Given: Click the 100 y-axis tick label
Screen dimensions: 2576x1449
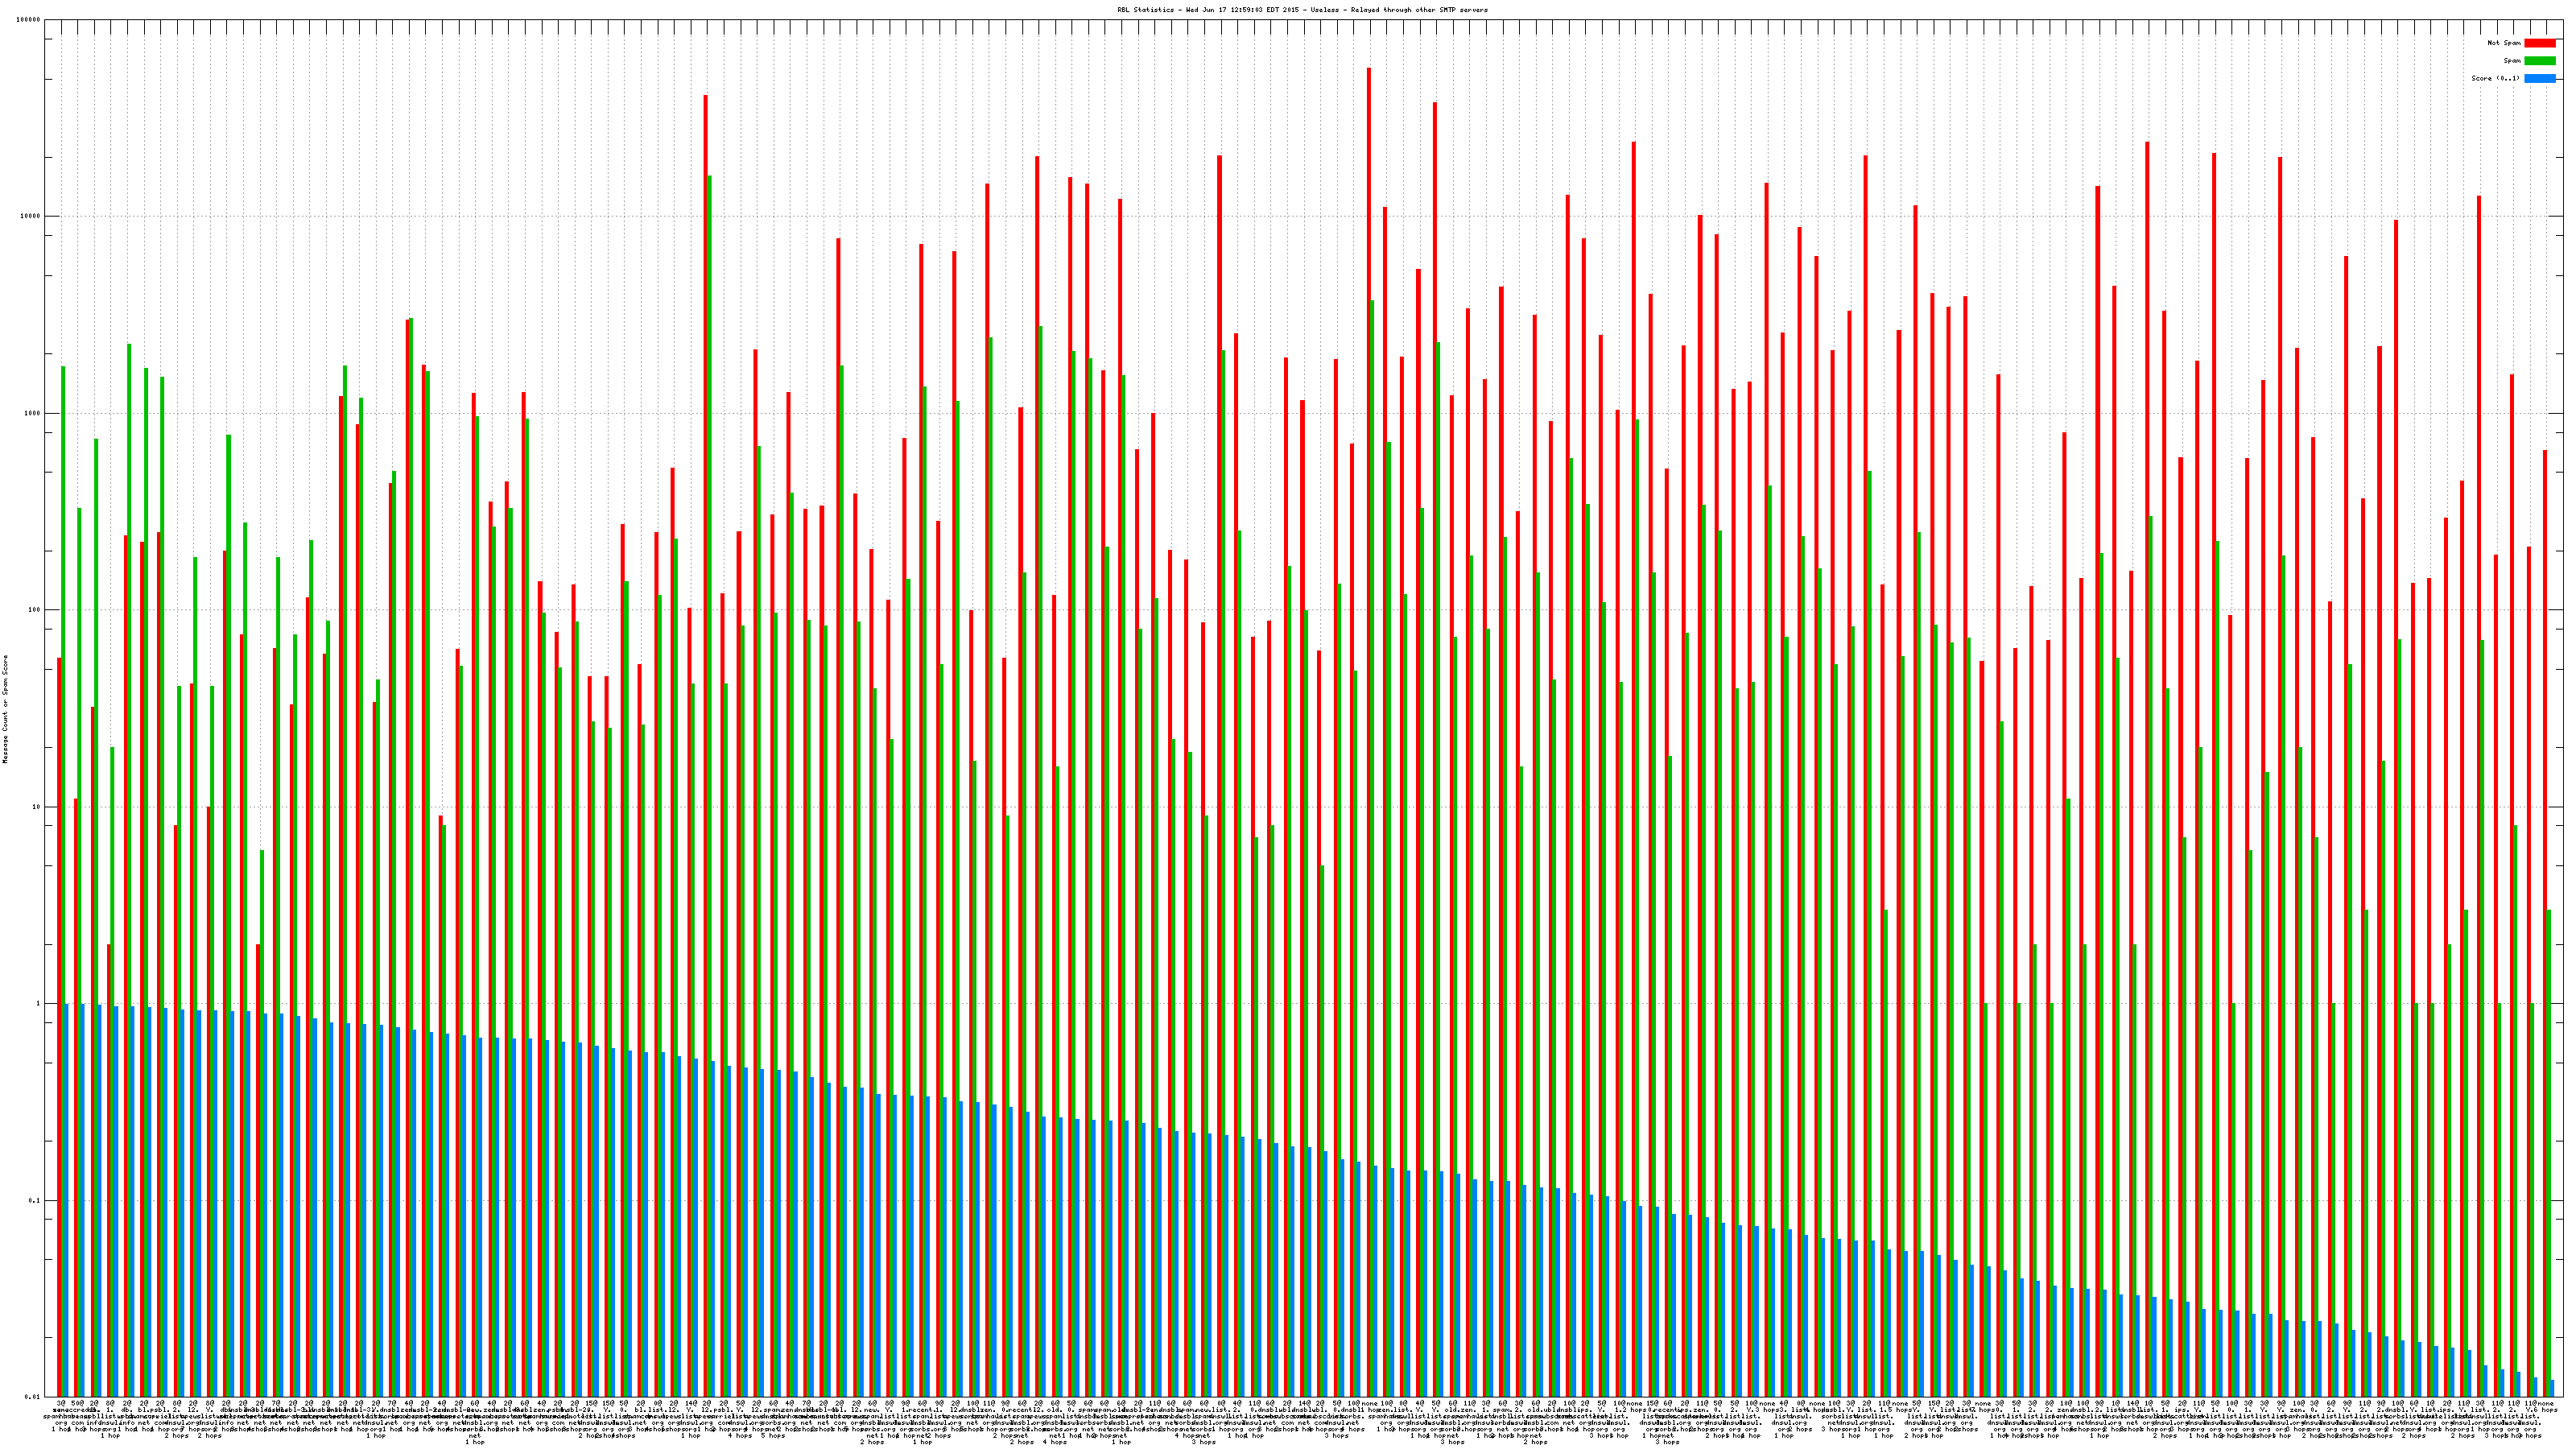Looking at the screenshot, I should point(35,610).
